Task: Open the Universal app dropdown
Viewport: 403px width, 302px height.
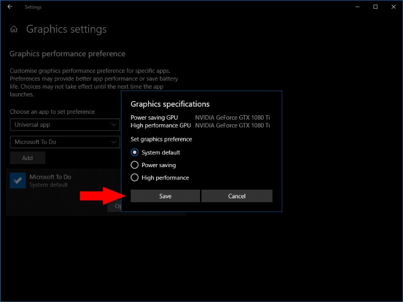Action: (x=64, y=125)
